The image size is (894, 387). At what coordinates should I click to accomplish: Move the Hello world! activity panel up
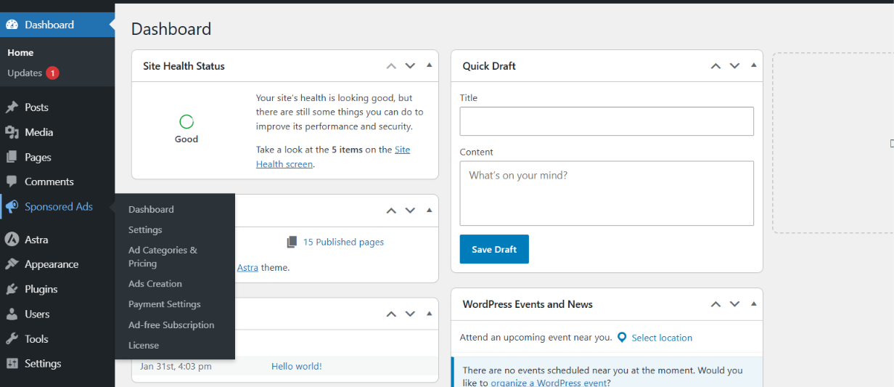391,314
